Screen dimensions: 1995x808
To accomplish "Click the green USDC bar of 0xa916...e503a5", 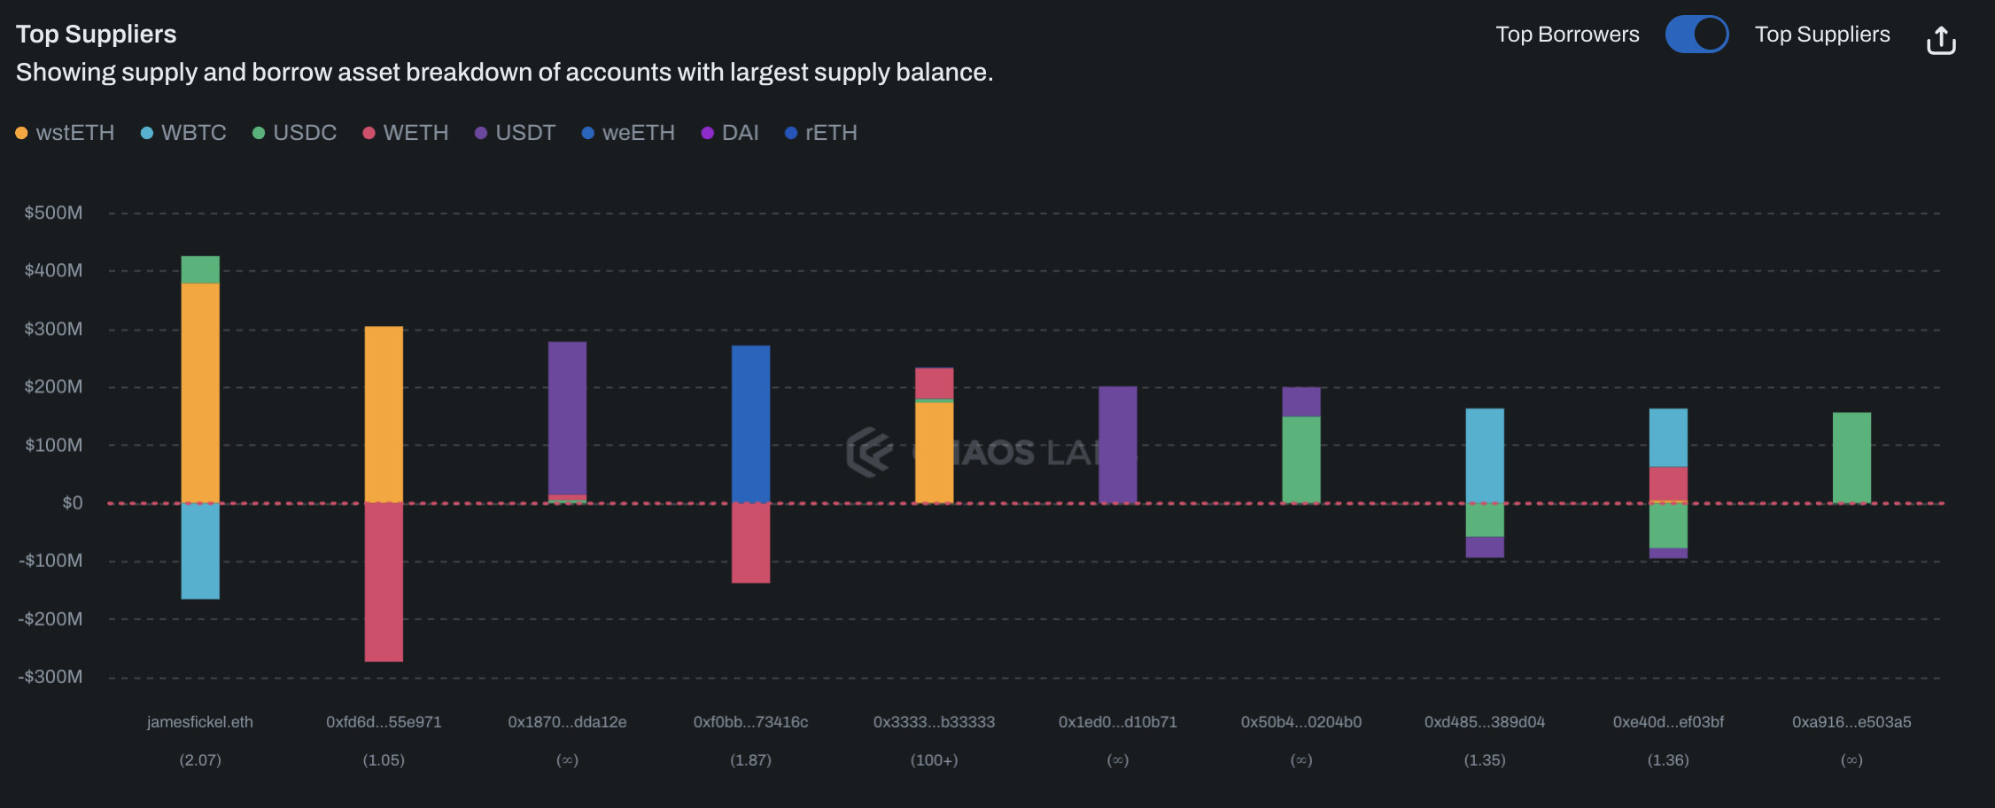I will point(1851,457).
